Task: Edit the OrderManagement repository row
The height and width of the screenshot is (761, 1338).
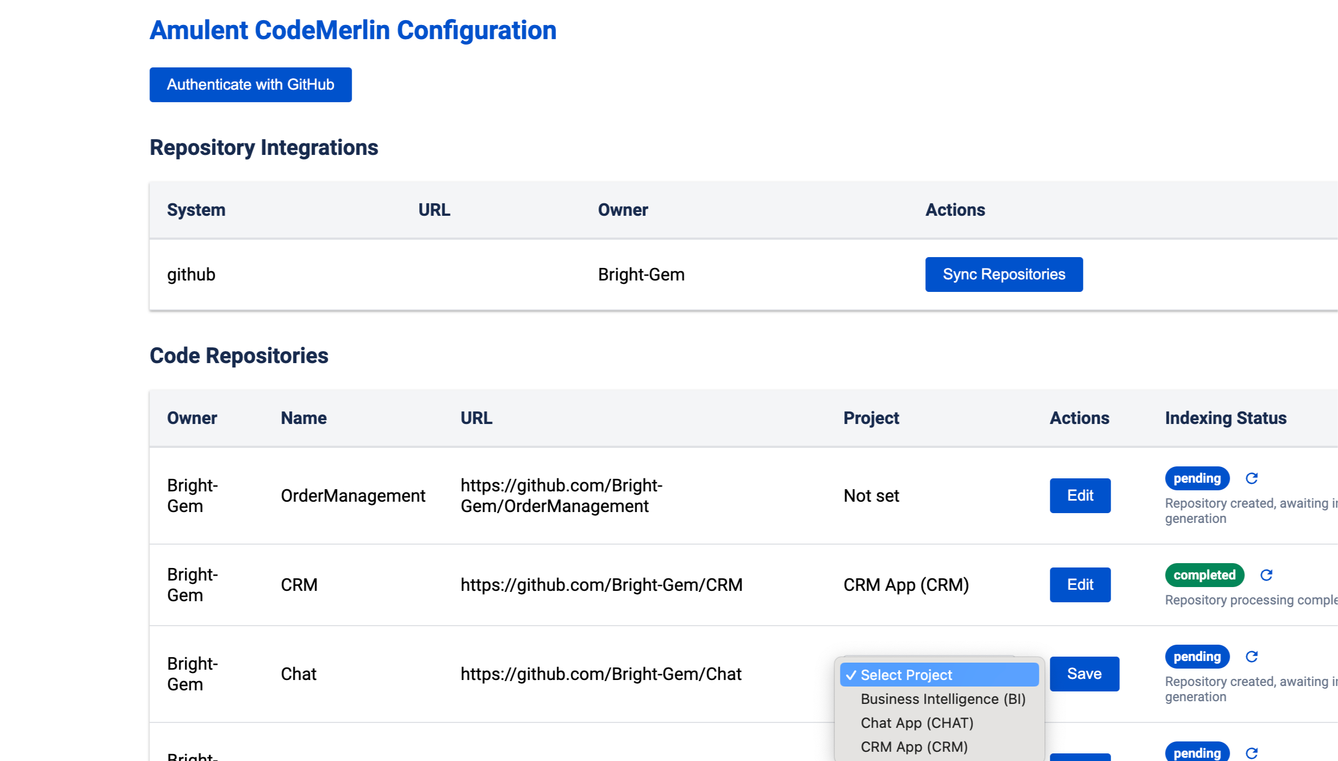Action: (x=1080, y=496)
